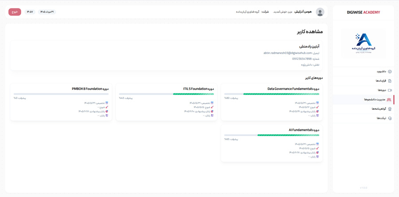Screen dimensions: 399x197
Task: Click the DIGIWISE ACADEMY logo
Action: point(364,12)
